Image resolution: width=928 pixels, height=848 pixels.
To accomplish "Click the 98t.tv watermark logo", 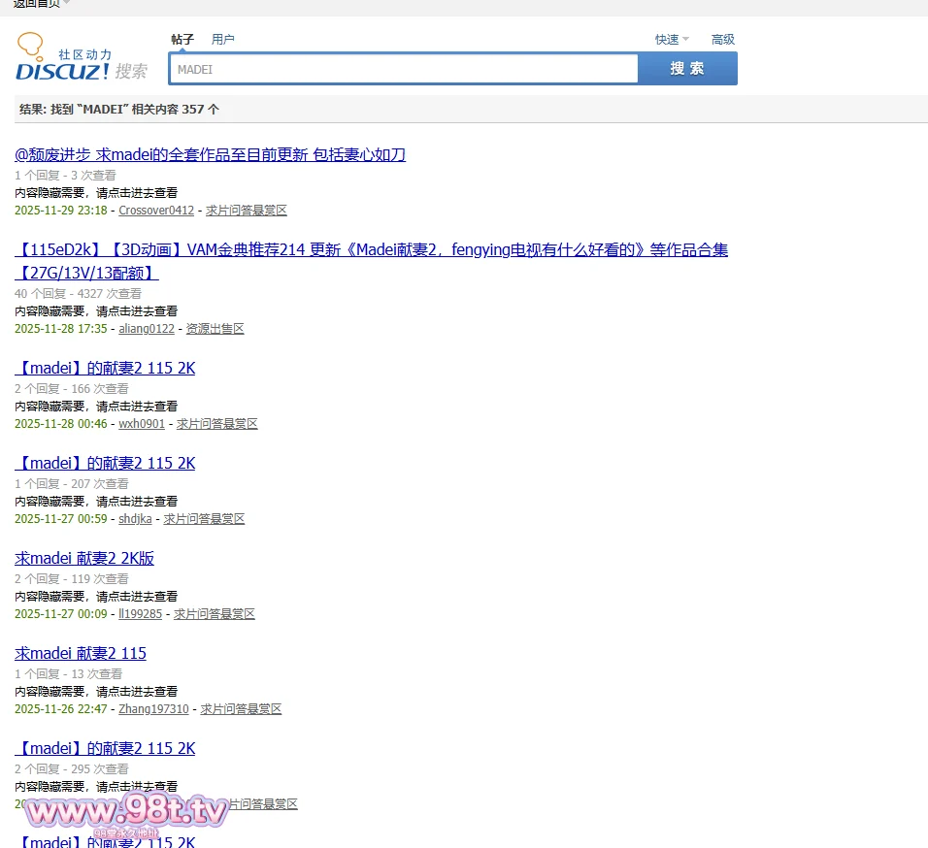I will click(126, 811).
